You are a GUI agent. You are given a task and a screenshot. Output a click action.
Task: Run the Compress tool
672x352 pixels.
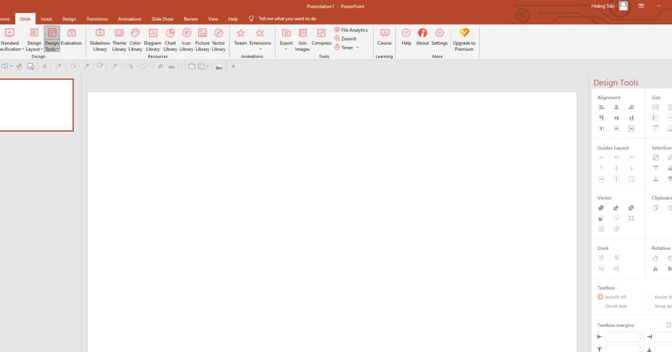(321, 39)
